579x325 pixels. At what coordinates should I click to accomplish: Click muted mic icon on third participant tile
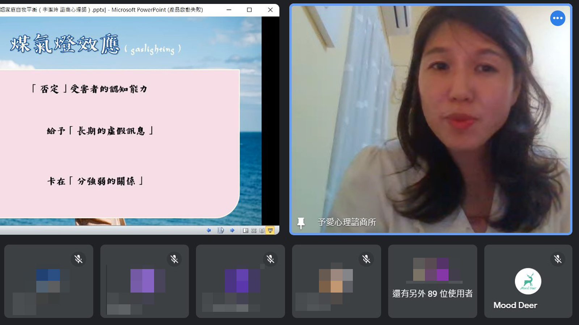(x=270, y=259)
